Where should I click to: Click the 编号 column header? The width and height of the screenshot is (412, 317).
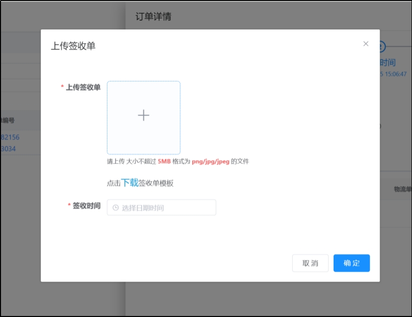point(7,120)
